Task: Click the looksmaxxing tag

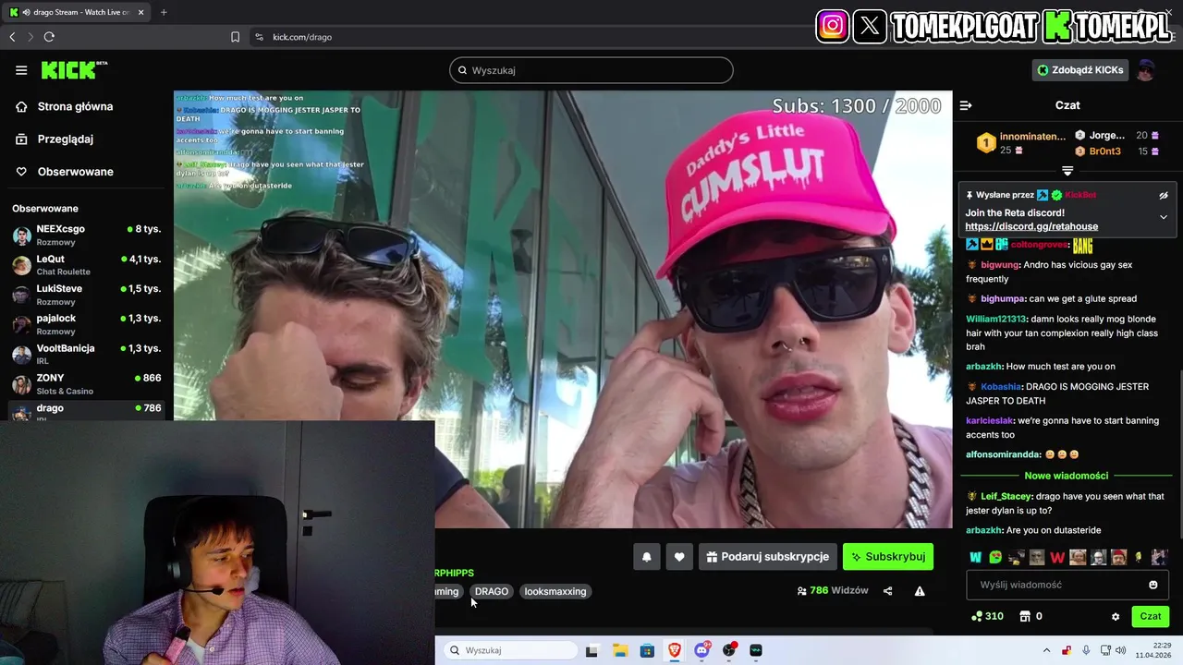Action: pyautogui.click(x=555, y=591)
